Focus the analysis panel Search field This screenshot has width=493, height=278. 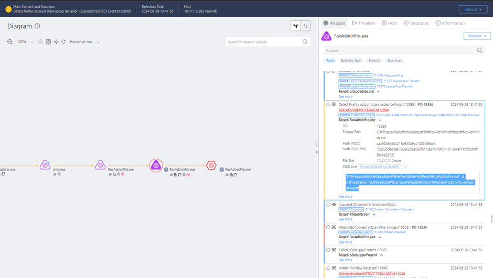[x=400, y=50]
